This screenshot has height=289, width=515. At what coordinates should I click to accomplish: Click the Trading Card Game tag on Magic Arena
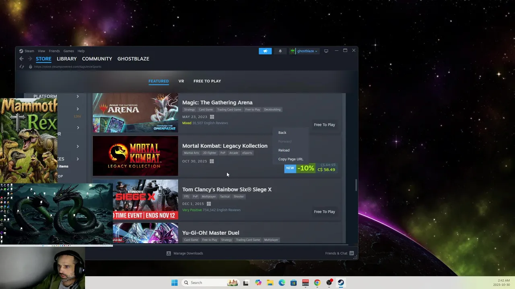[229, 110]
